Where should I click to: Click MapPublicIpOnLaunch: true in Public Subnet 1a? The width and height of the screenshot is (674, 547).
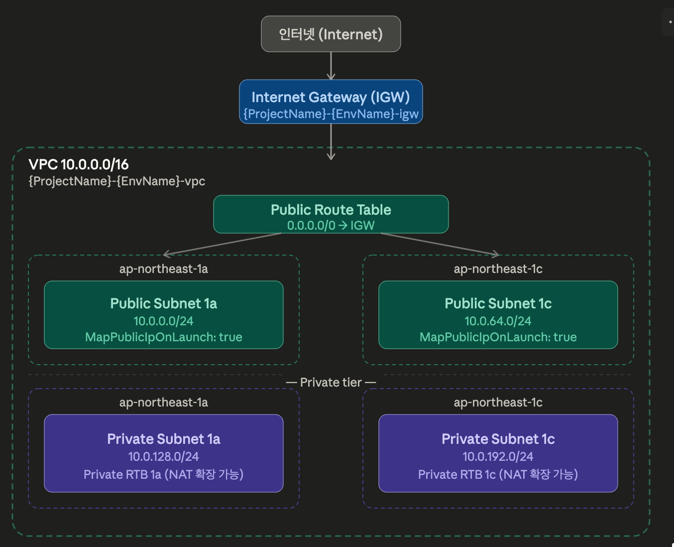tap(163, 337)
